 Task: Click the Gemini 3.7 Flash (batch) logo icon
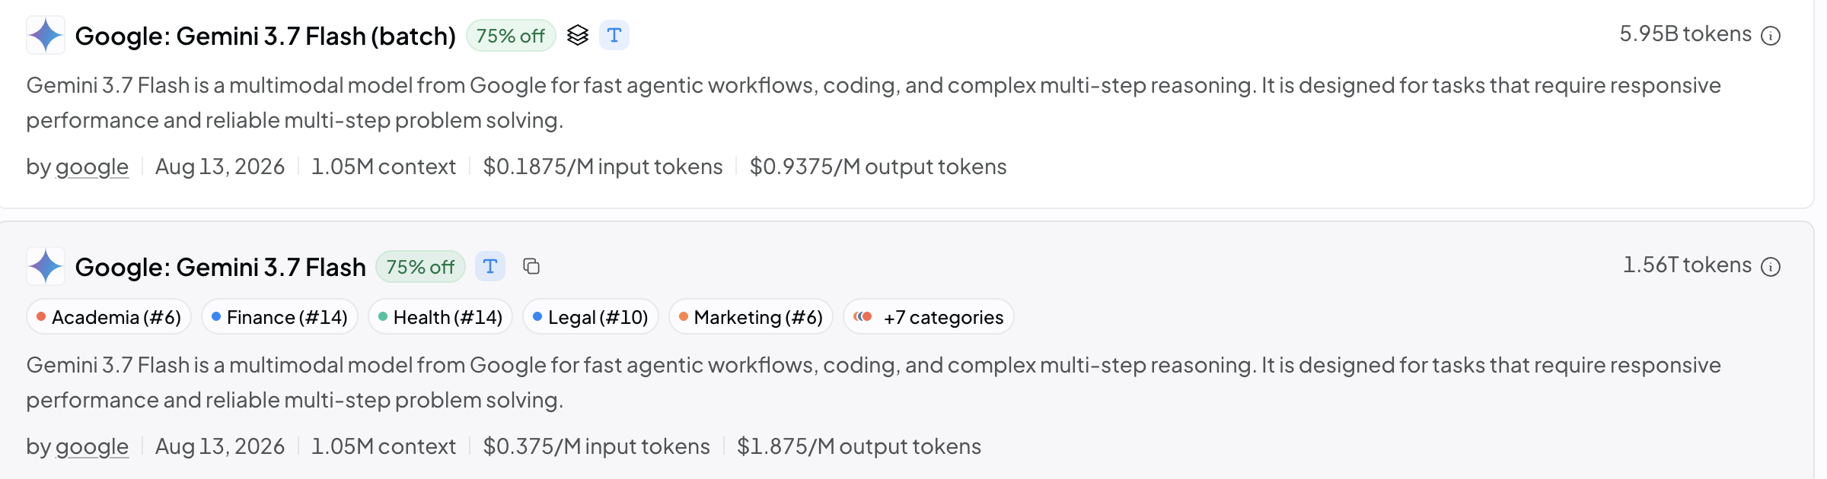click(x=46, y=35)
